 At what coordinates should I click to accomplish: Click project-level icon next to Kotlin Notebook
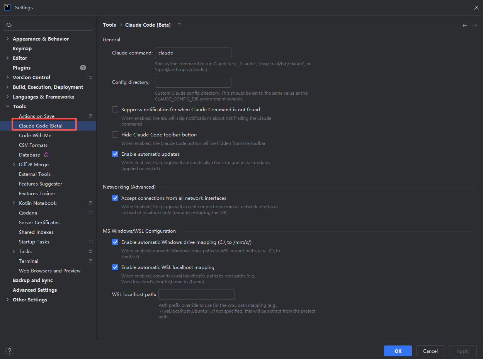(90, 203)
